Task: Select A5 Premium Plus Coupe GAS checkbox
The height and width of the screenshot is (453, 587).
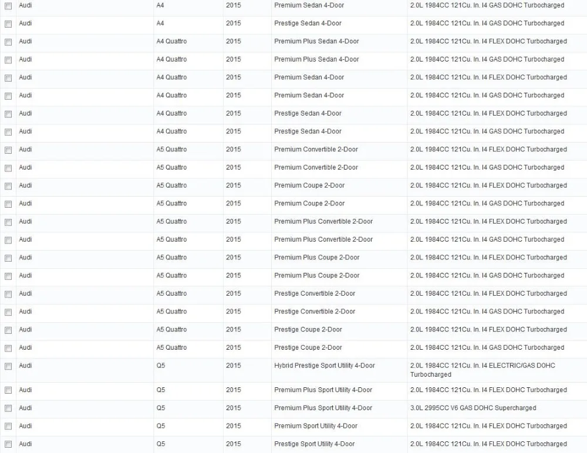Action: coord(8,276)
